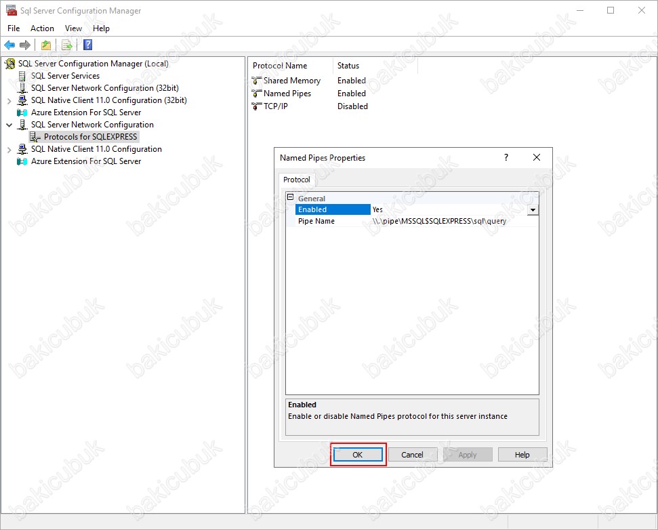Select SQL Server Network Configuration (32bit) label
658x530 pixels.
pos(105,88)
